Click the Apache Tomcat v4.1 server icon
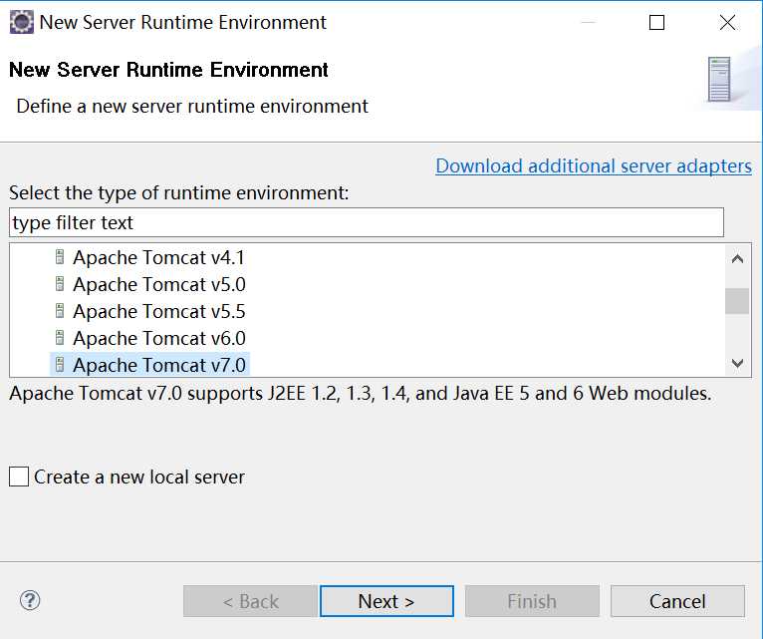Viewport: 763px width, 639px height. tap(60, 258)
